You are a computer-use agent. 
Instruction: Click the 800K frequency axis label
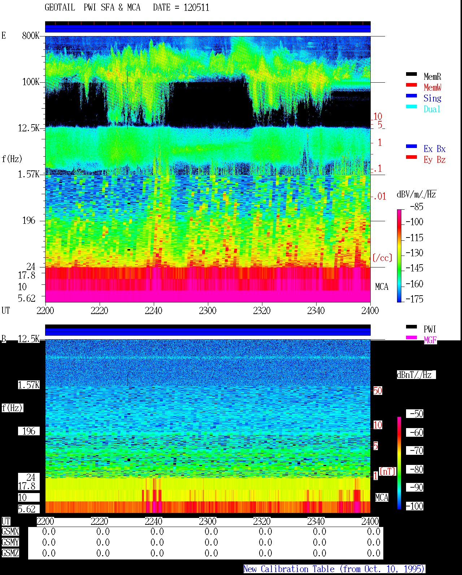(x=31, y=36)
